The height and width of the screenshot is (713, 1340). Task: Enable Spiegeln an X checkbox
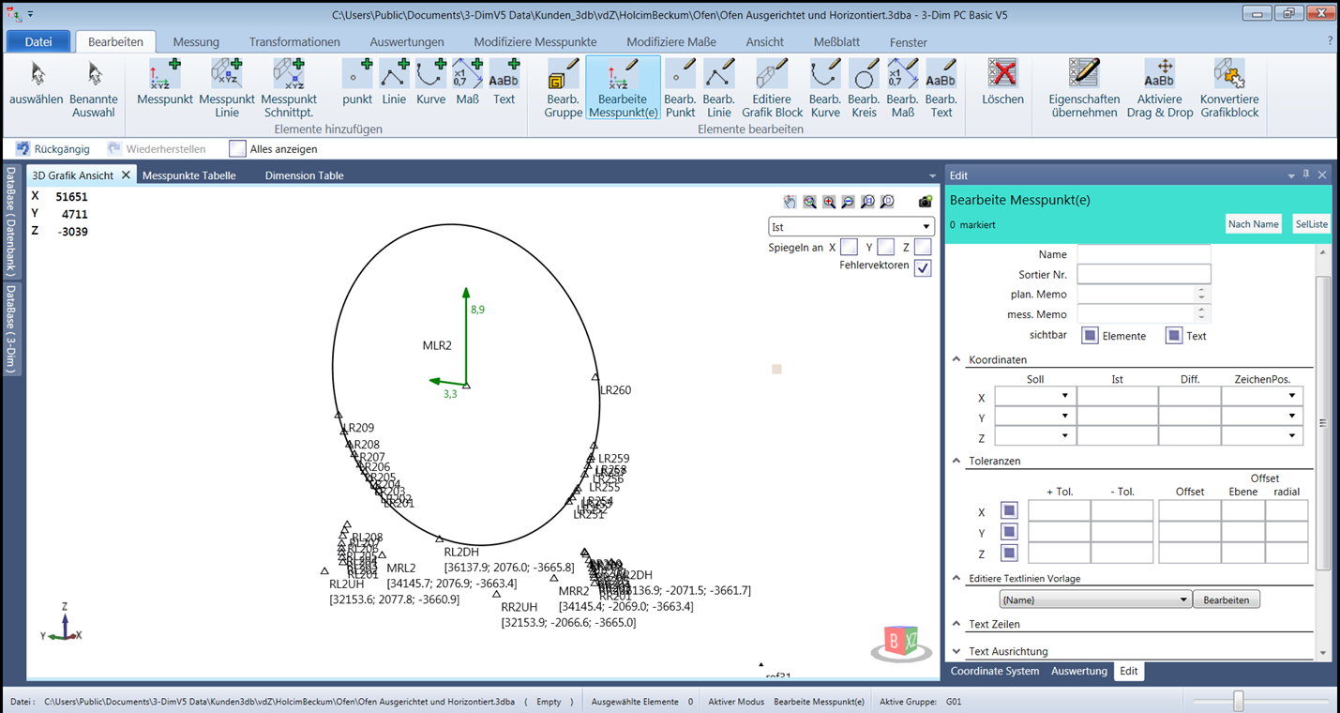(x=849, y=246)
